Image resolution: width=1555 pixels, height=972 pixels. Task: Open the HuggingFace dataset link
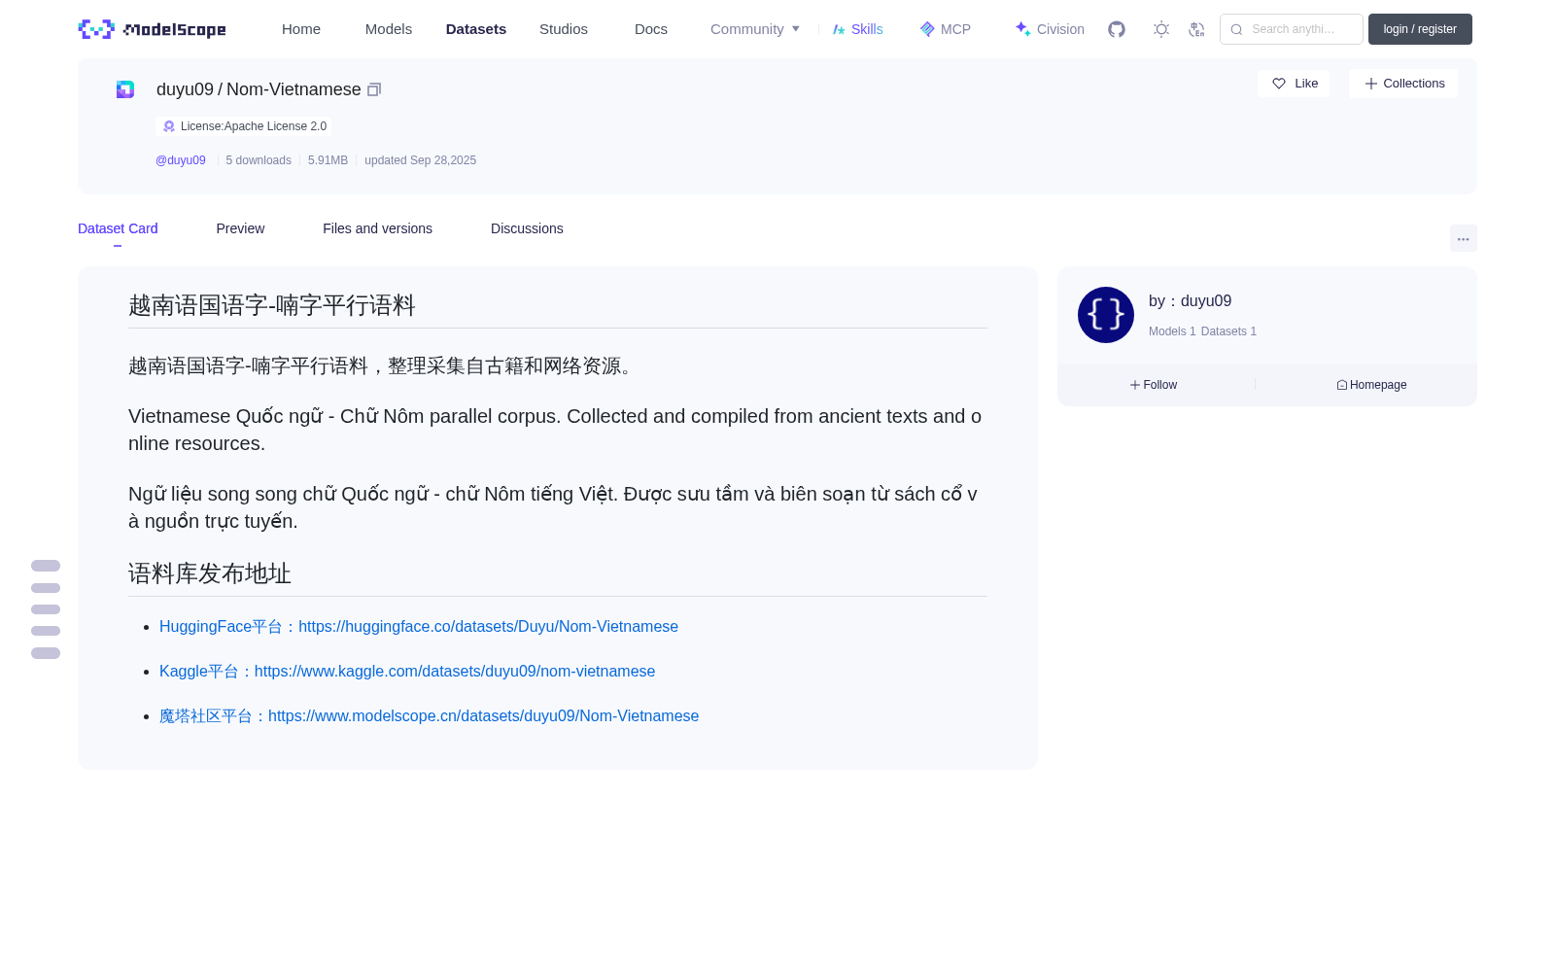(419, 627)
